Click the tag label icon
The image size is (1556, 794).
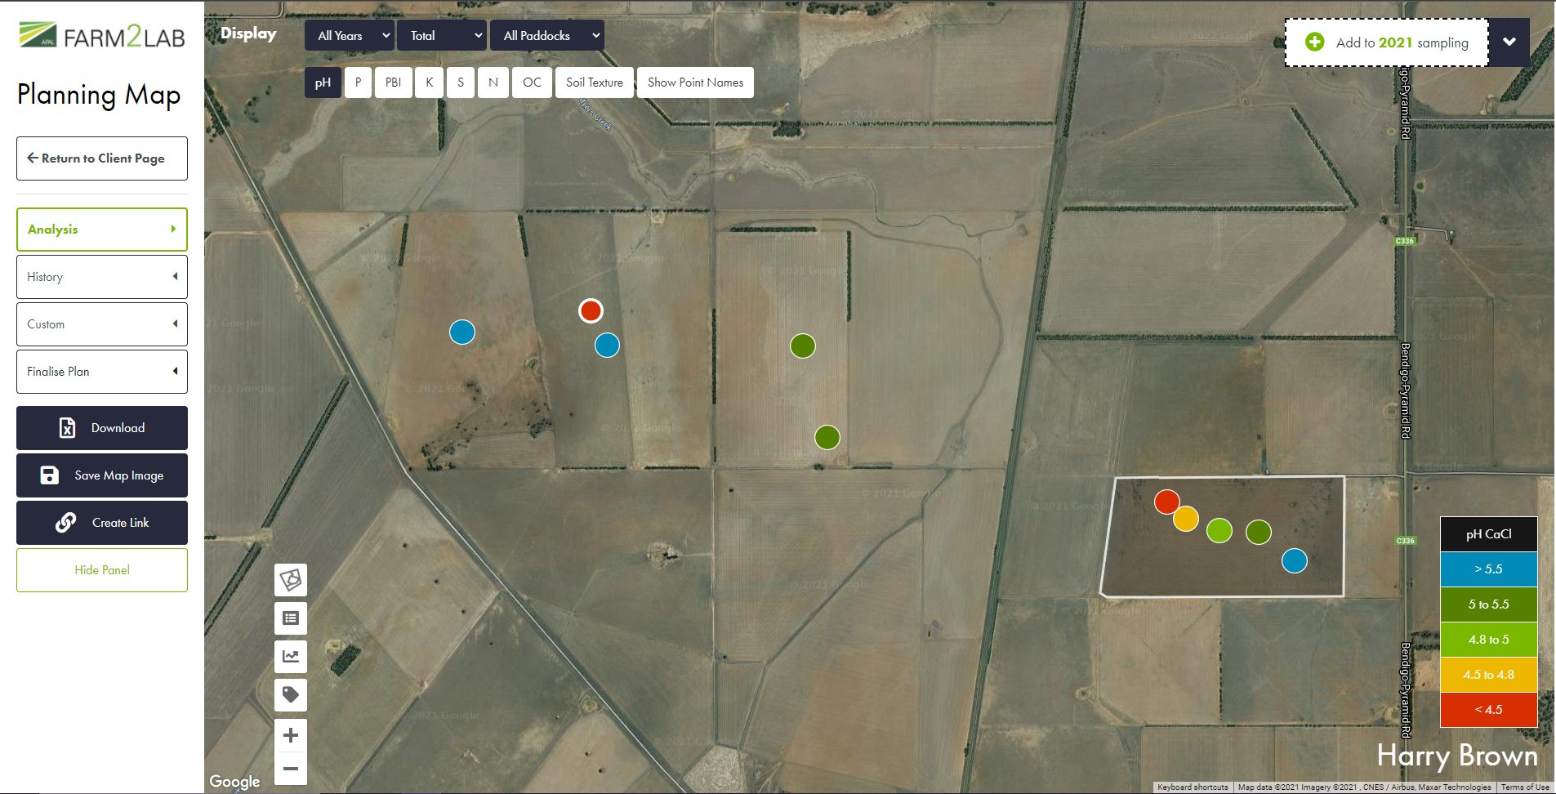(291, 695)
